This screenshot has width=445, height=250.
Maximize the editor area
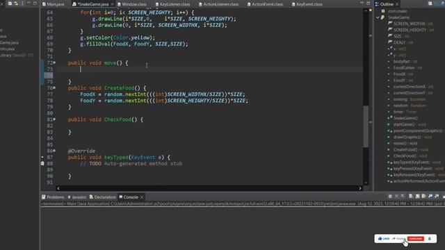[x=368, y=3]
